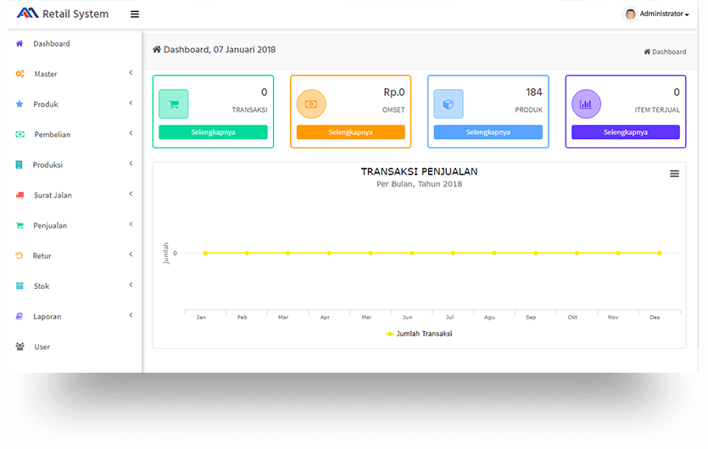Toggle the sidebar with the hamburger icon
708x449 pixels.
pos(135,14)
